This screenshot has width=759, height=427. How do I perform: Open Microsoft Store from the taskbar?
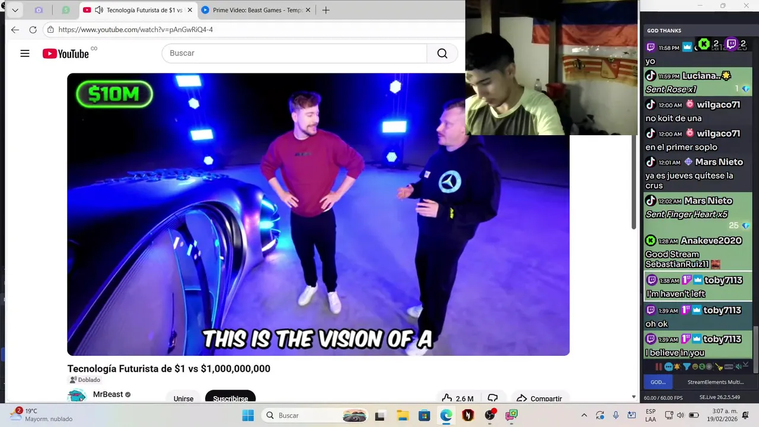tap(424, 415)
